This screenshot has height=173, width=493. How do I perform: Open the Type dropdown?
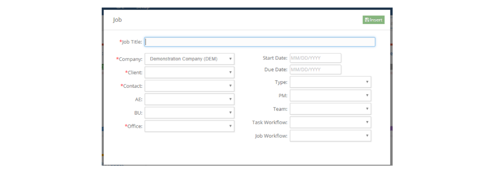pyautogui.click(x=330, y=82)
